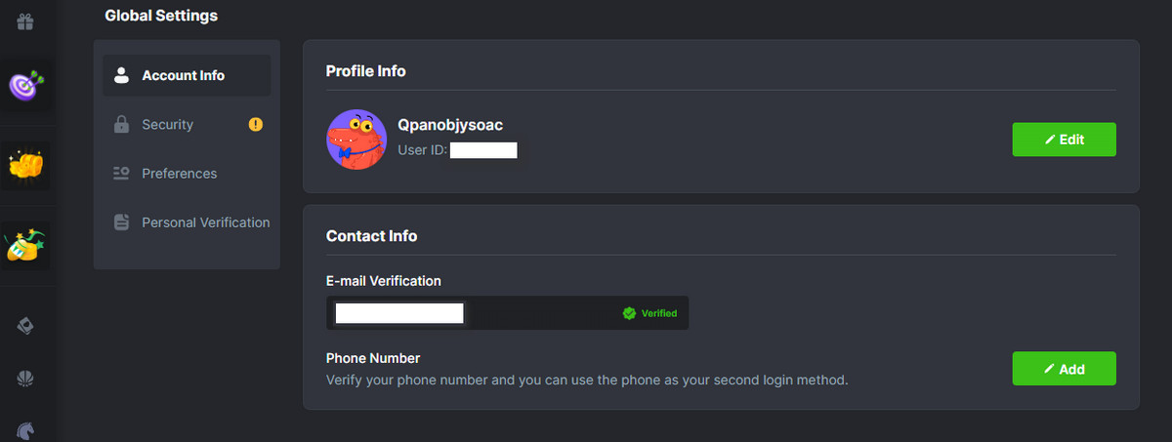
Task: Go to Personal Verification tab
Action: click(205, 222)
